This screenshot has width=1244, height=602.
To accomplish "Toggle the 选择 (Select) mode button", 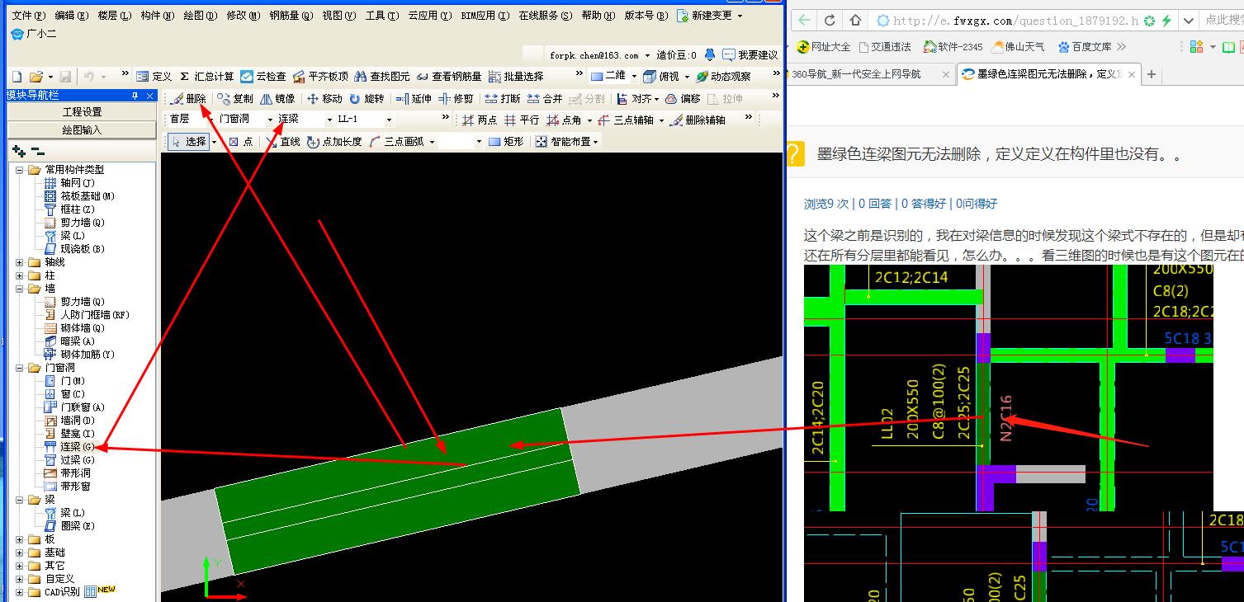I will [x=188, y=142].
